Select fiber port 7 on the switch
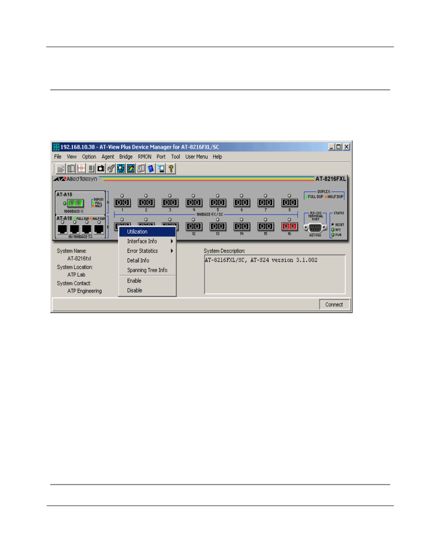 [266, 203]
